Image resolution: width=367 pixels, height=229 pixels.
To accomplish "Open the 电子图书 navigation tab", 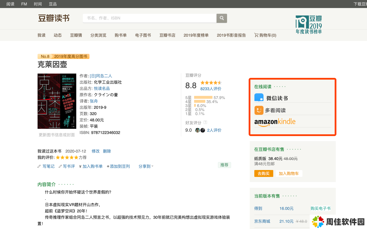I will (x=143, y=35).
